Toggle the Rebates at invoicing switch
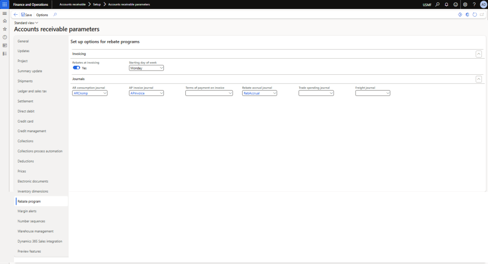This screenshot has height=264, width=488. click(x=76, y=68)
